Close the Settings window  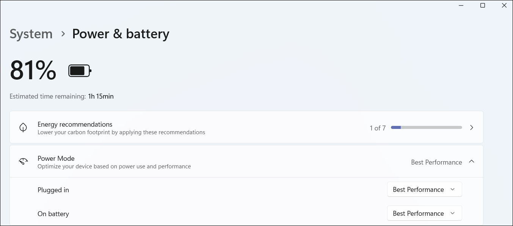tap(504, 6)
